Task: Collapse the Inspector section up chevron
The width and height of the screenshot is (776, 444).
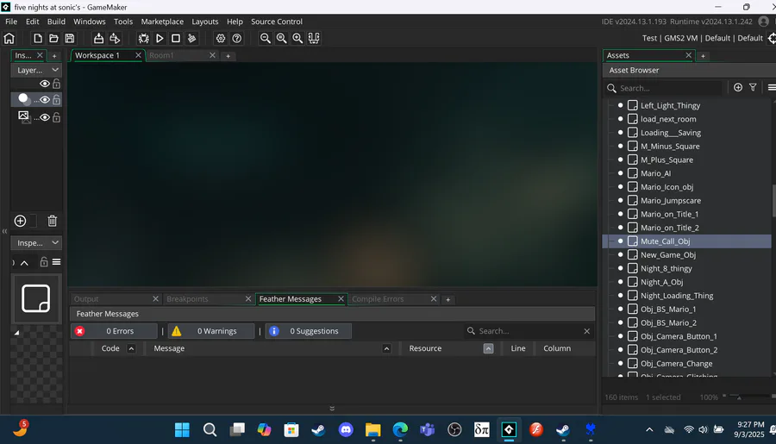Action: point(24,262)
